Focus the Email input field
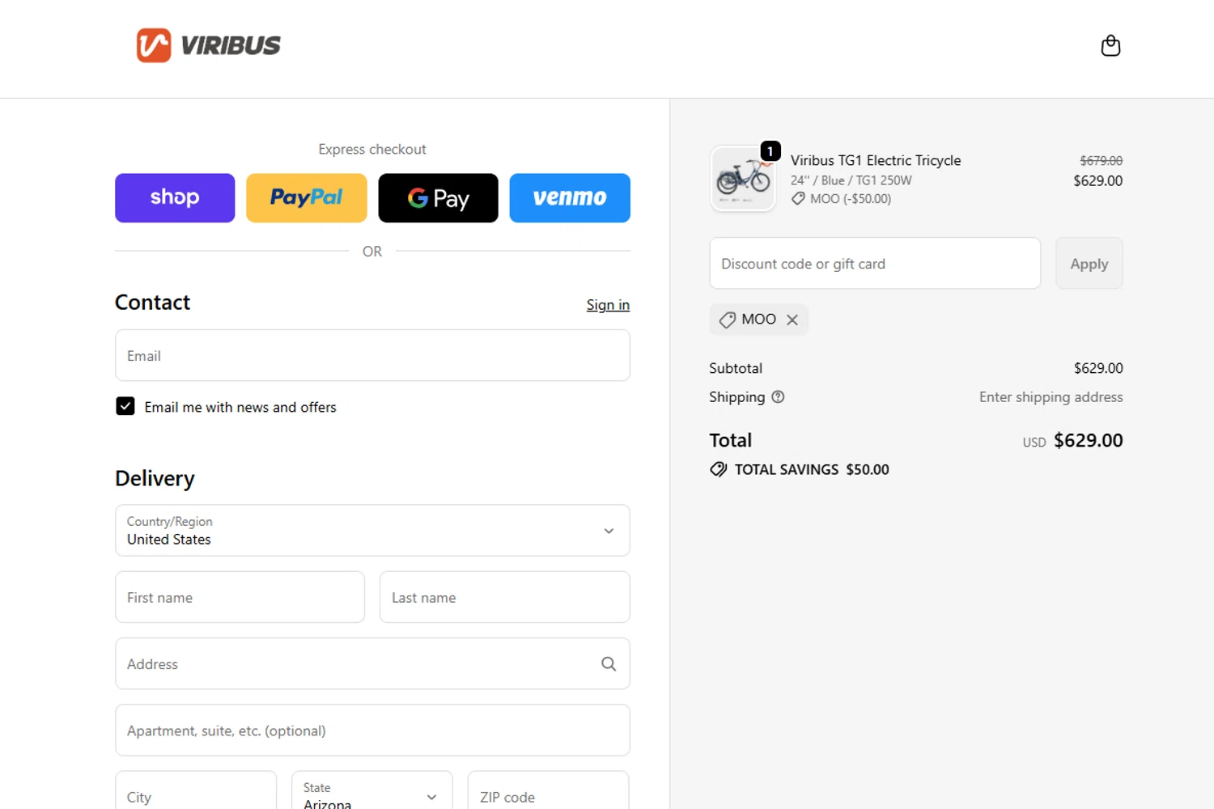The image size is (1214, 809). click(372, 355)
